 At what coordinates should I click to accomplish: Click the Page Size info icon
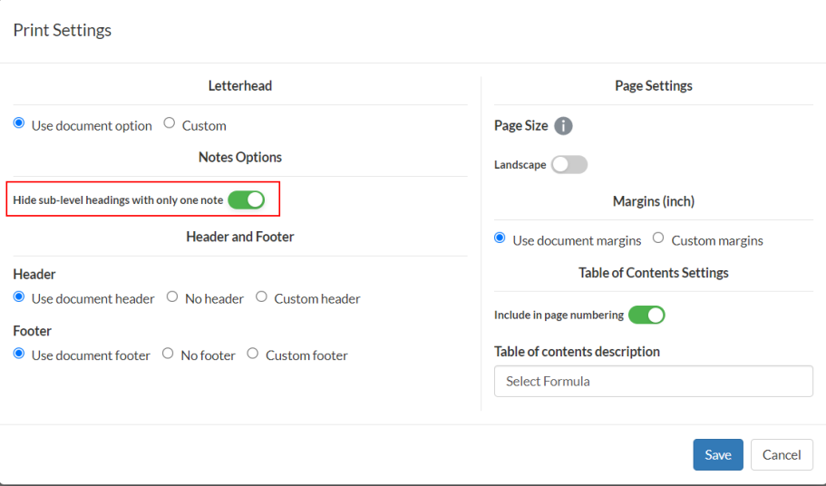pos(563,126)
